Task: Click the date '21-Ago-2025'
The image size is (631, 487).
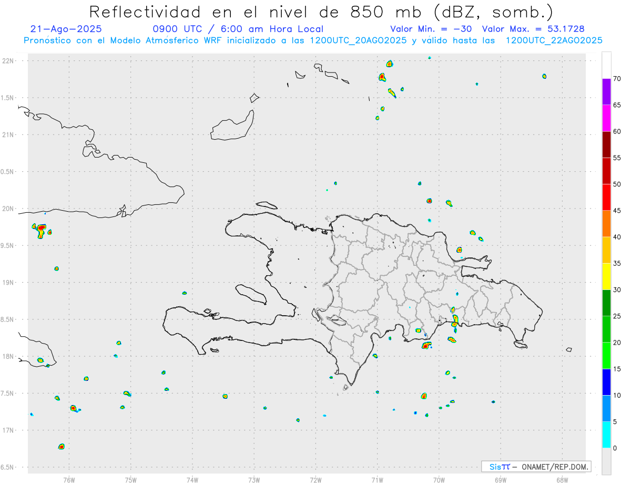Action: click(x=66, y=29)
